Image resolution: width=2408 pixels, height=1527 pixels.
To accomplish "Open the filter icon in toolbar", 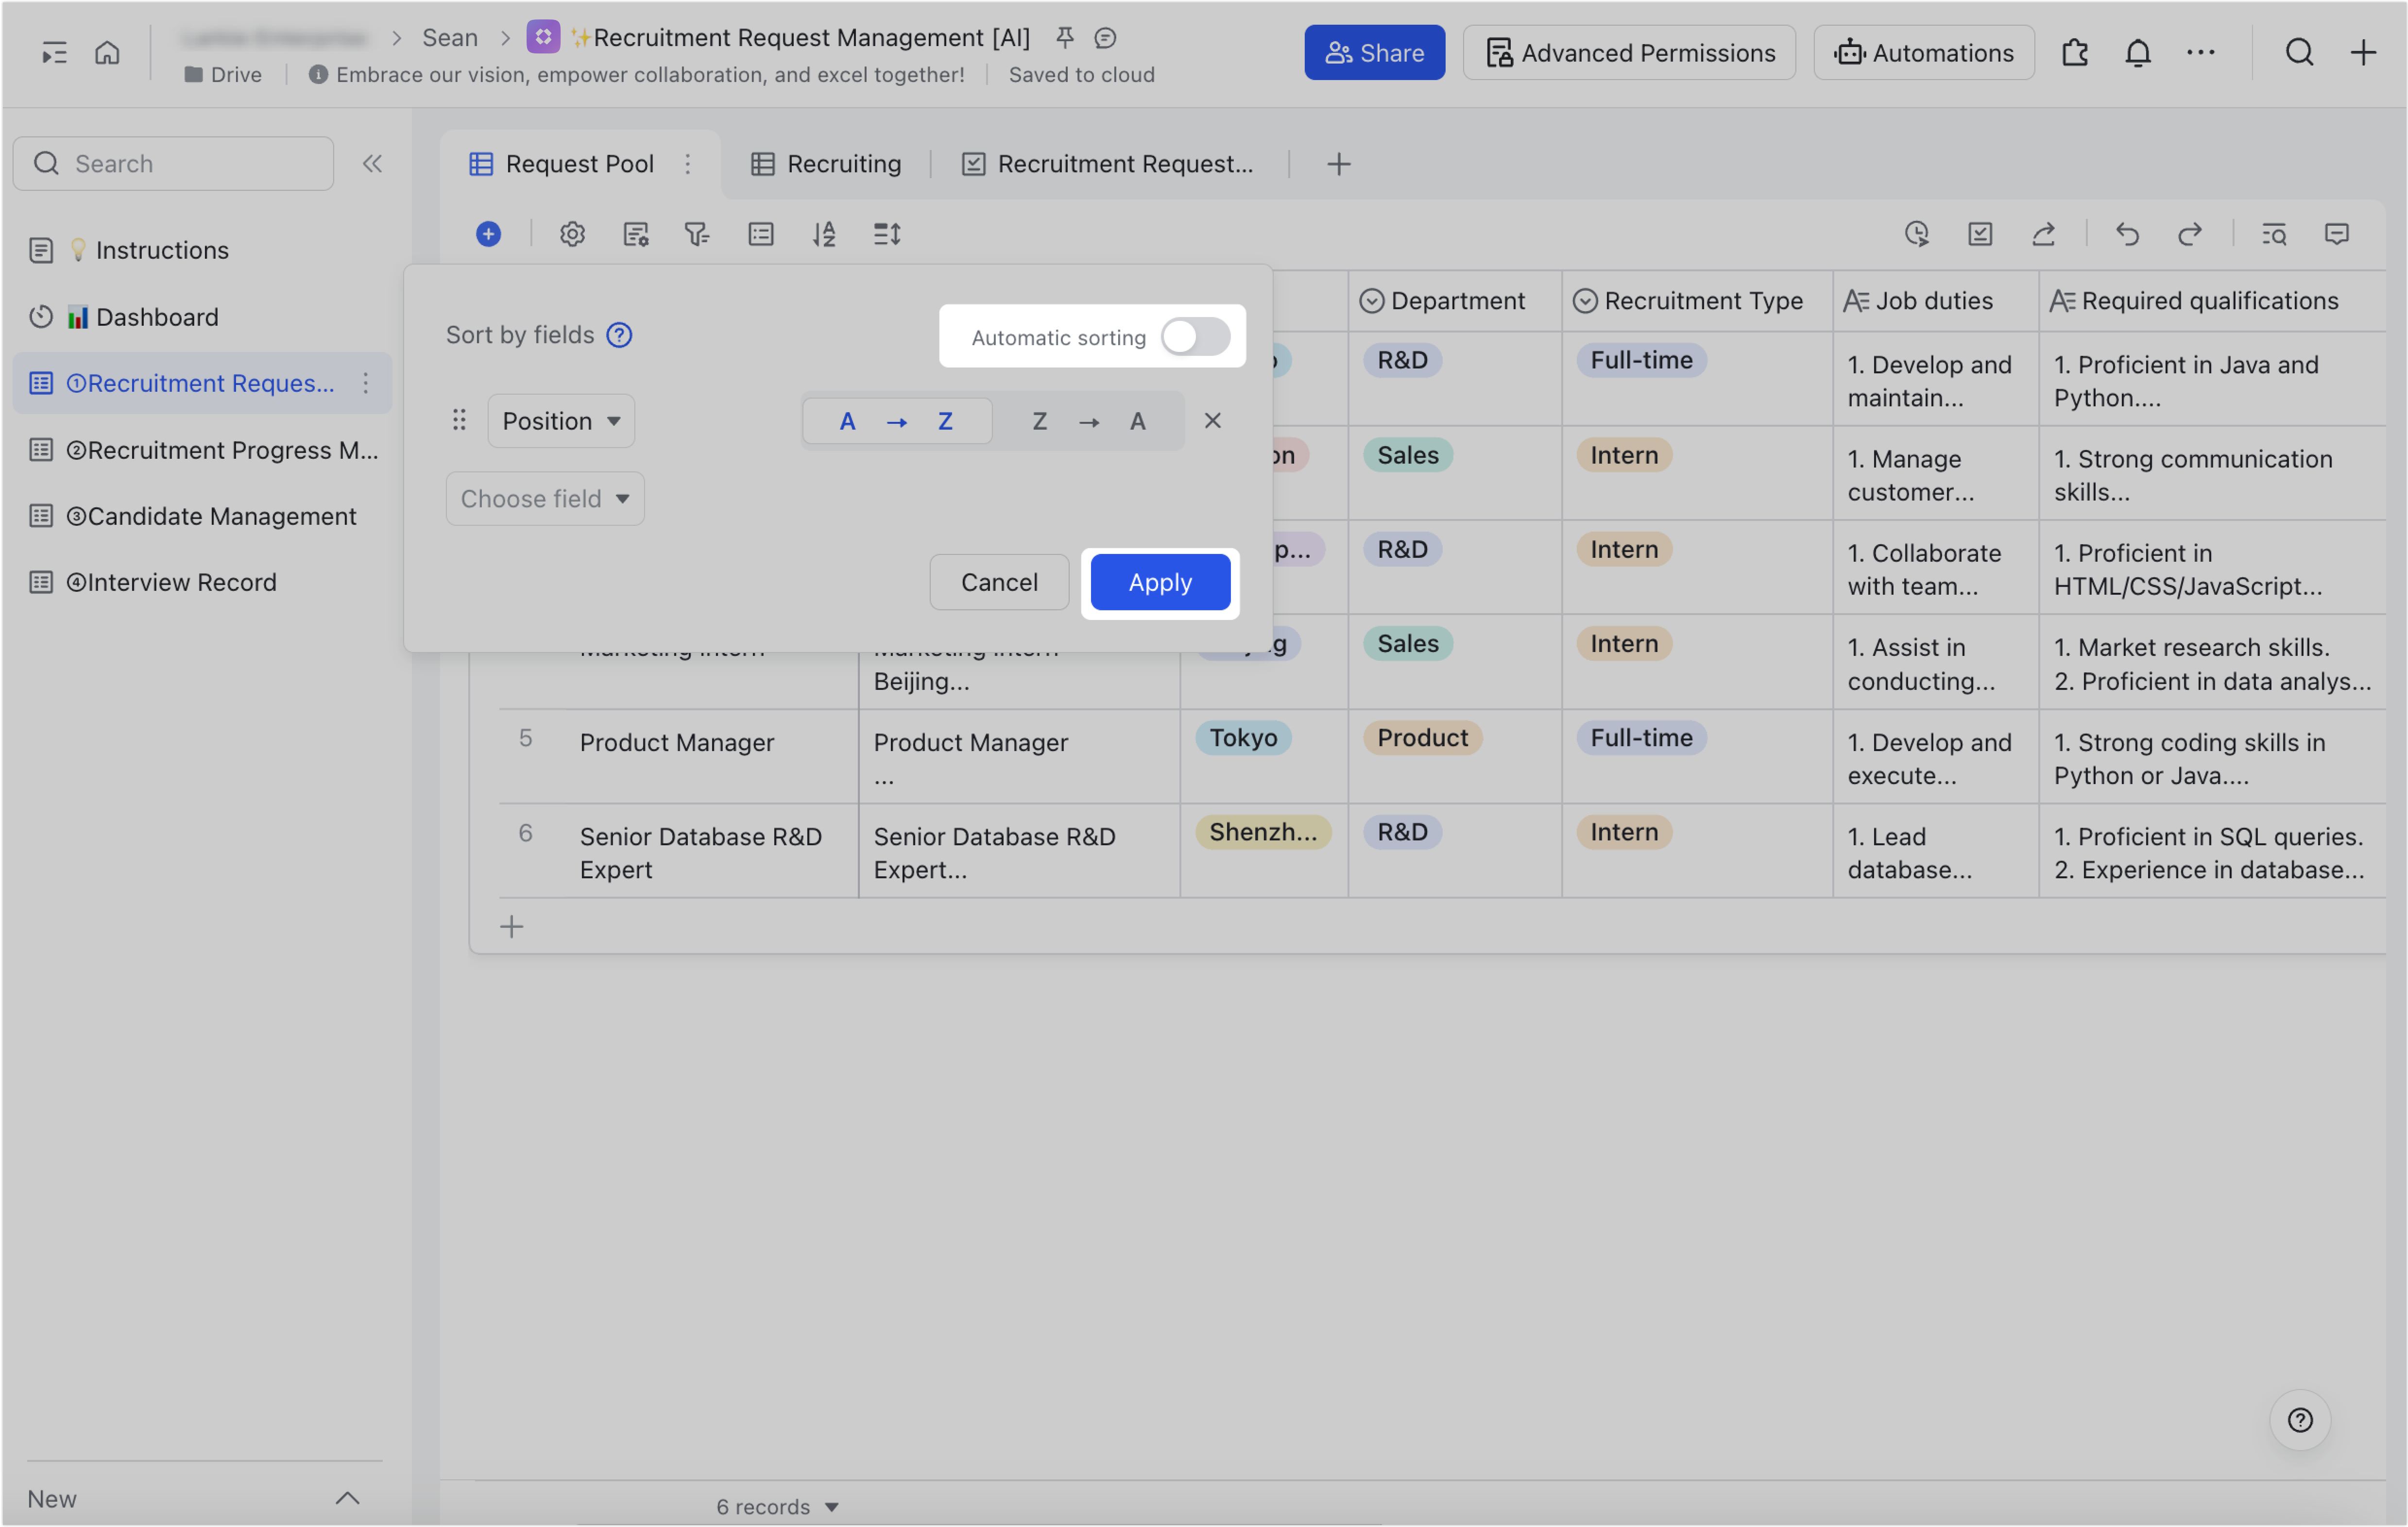I will click(x=697, y=234).
